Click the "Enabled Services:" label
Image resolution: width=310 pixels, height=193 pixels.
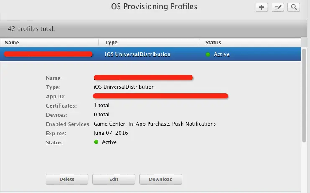tap(68, 124)
